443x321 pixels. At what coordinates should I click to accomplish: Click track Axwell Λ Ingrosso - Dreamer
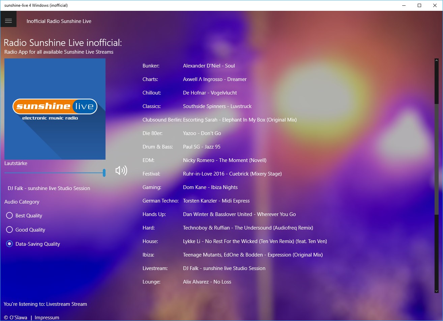pyautogui.click(x=215, y=79)
